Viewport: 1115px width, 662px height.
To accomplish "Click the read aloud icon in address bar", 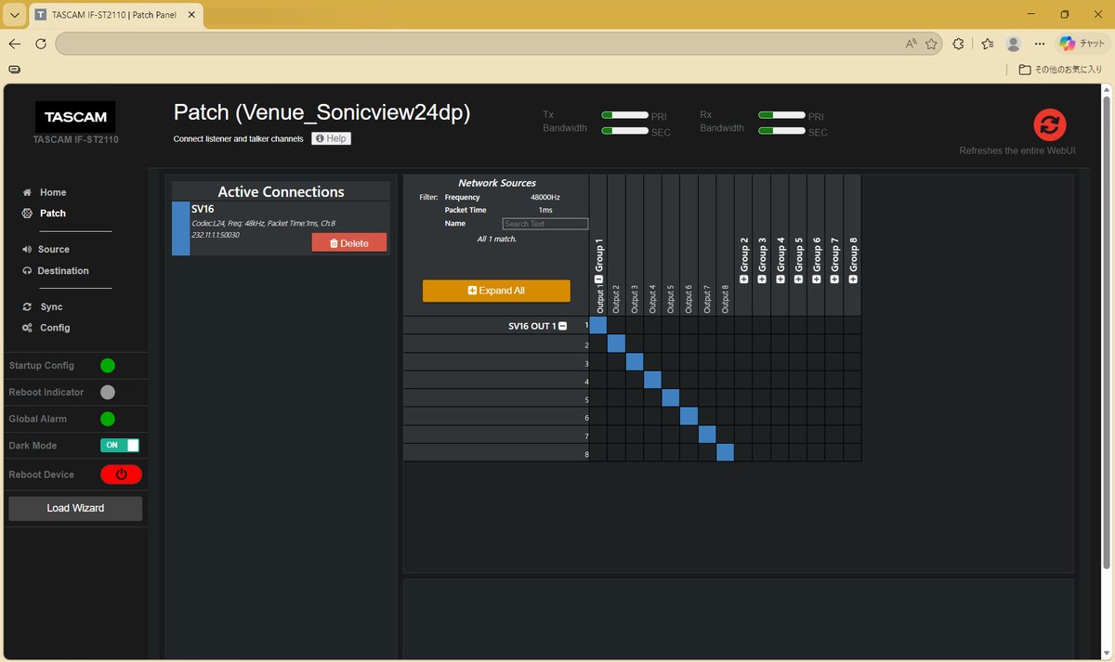I will tap(912, 44).
